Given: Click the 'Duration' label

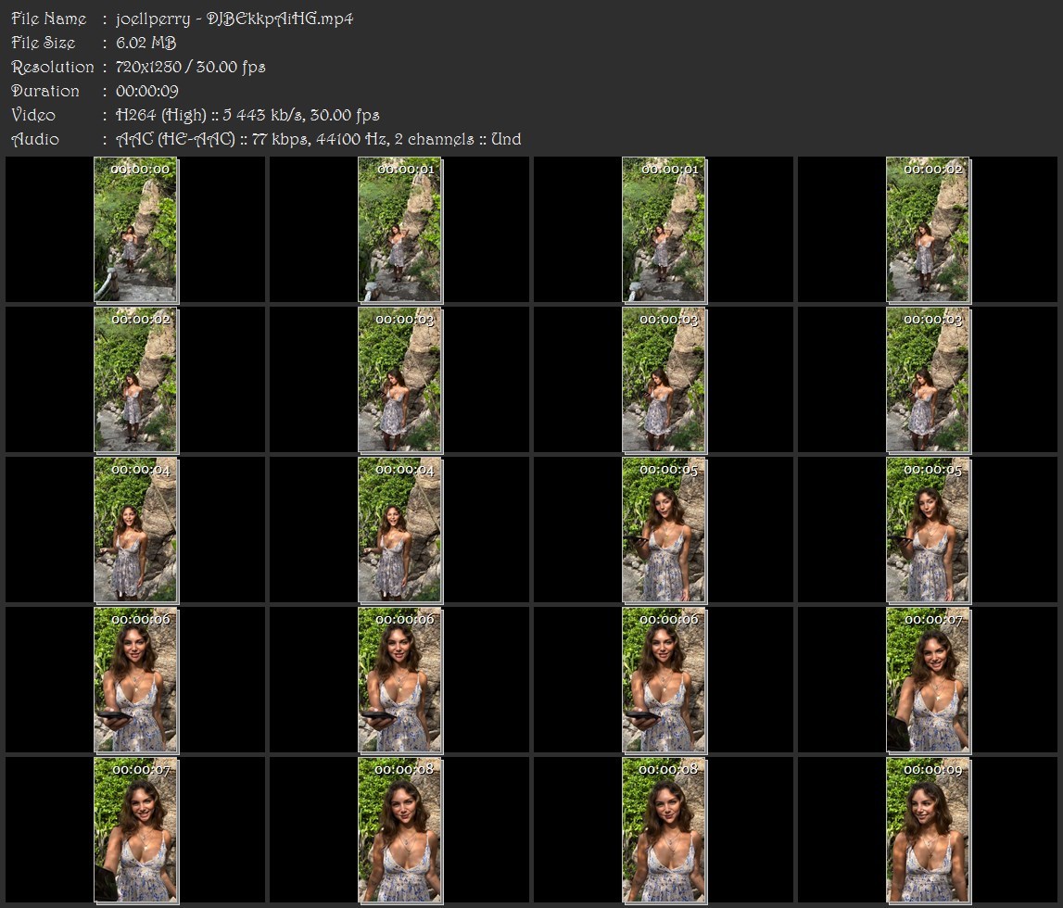Looking at the screenshot, I should click(44, 91).
